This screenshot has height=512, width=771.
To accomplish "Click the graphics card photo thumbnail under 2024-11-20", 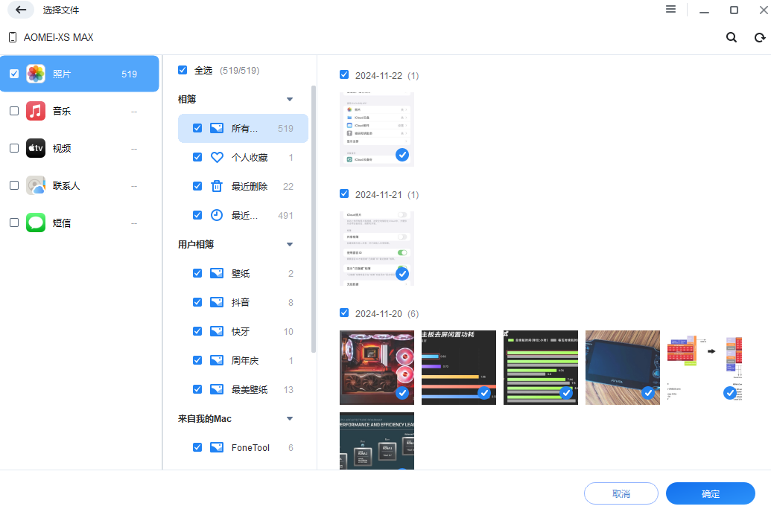I will click(x=376, y=367).
